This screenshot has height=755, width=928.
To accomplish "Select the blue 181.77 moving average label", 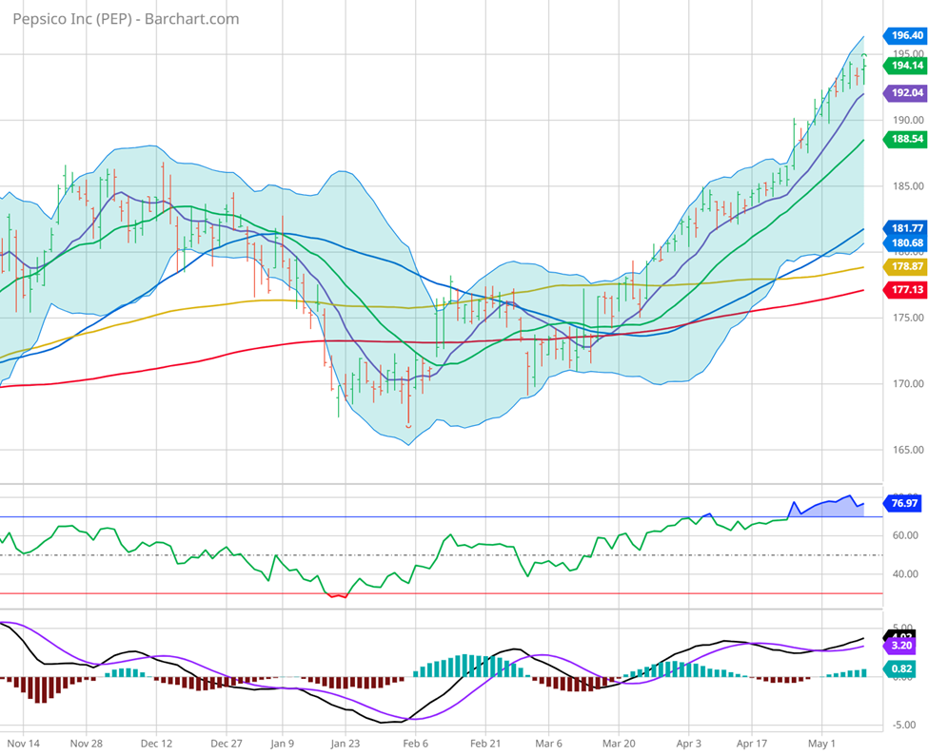I will coord(904,228).
